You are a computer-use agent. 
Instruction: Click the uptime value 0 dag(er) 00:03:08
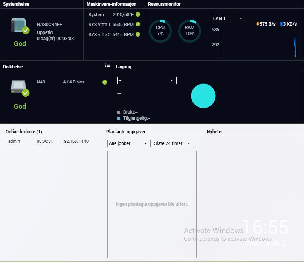click(x=55, y=39)
